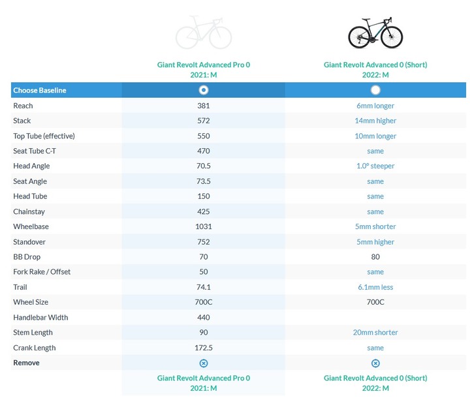This screenshot has width=470, height=398.
Task: Click the '20mm shorter' Stem Length difference
Action: pos(375,332)
